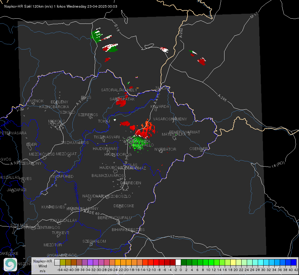Click the swirl logo icon at bottom left
This screenshot has width=299, height=275.
click(10, 265)
